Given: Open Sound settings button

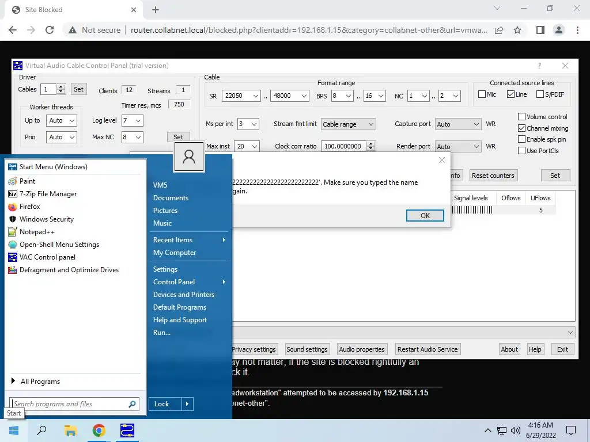Looking at the screenshot, I should (307, 349).
